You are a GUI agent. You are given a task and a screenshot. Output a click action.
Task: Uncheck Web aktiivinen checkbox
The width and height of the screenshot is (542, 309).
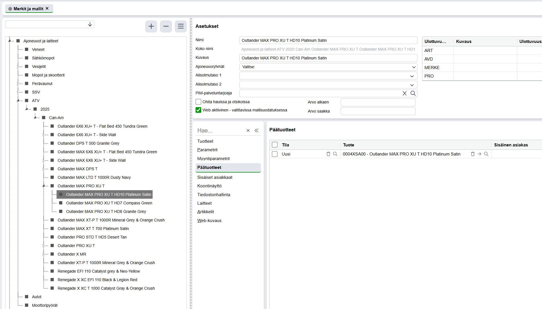(198, 110)
